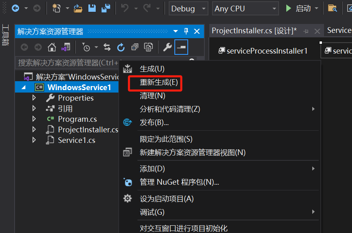Open the 工具箱 toolbox side tab
352x233 pixels.
(x=5, y=35)
